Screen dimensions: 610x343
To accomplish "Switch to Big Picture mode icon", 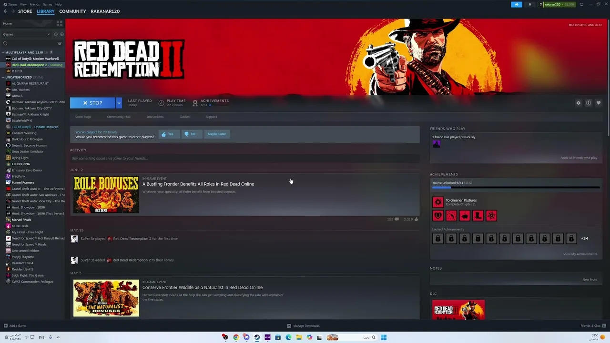I will [x=581, y=5].
